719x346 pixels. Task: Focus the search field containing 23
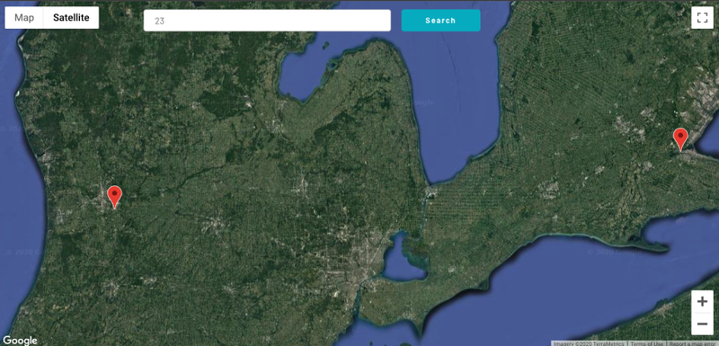click(x=267, y=21)
